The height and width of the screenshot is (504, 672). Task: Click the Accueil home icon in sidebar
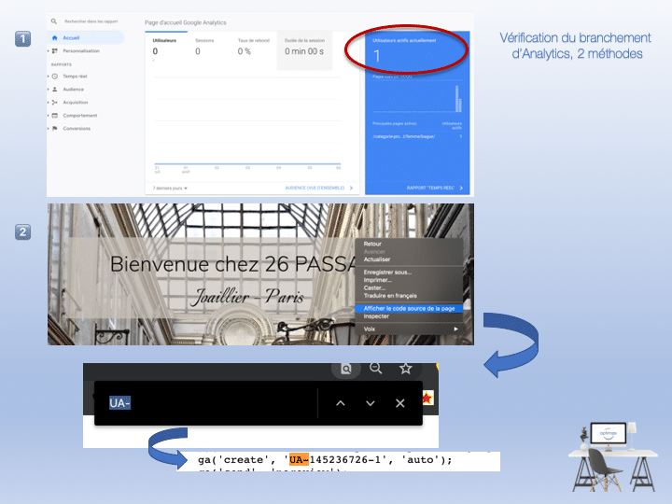coord(55,37)
